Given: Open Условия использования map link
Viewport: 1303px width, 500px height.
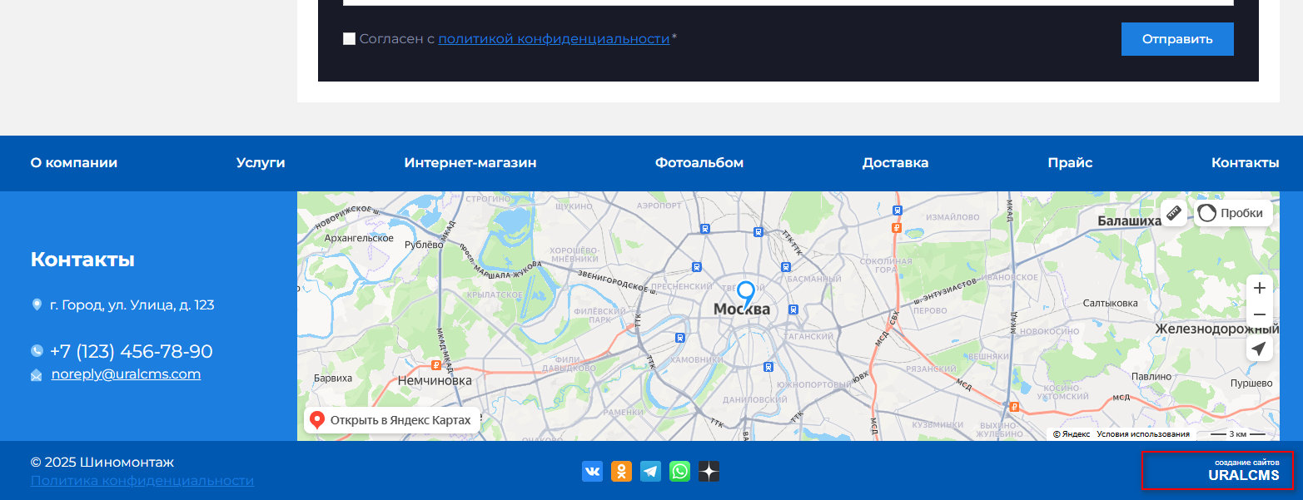Looking at the screenshot, I should (x=1143, y=434).
